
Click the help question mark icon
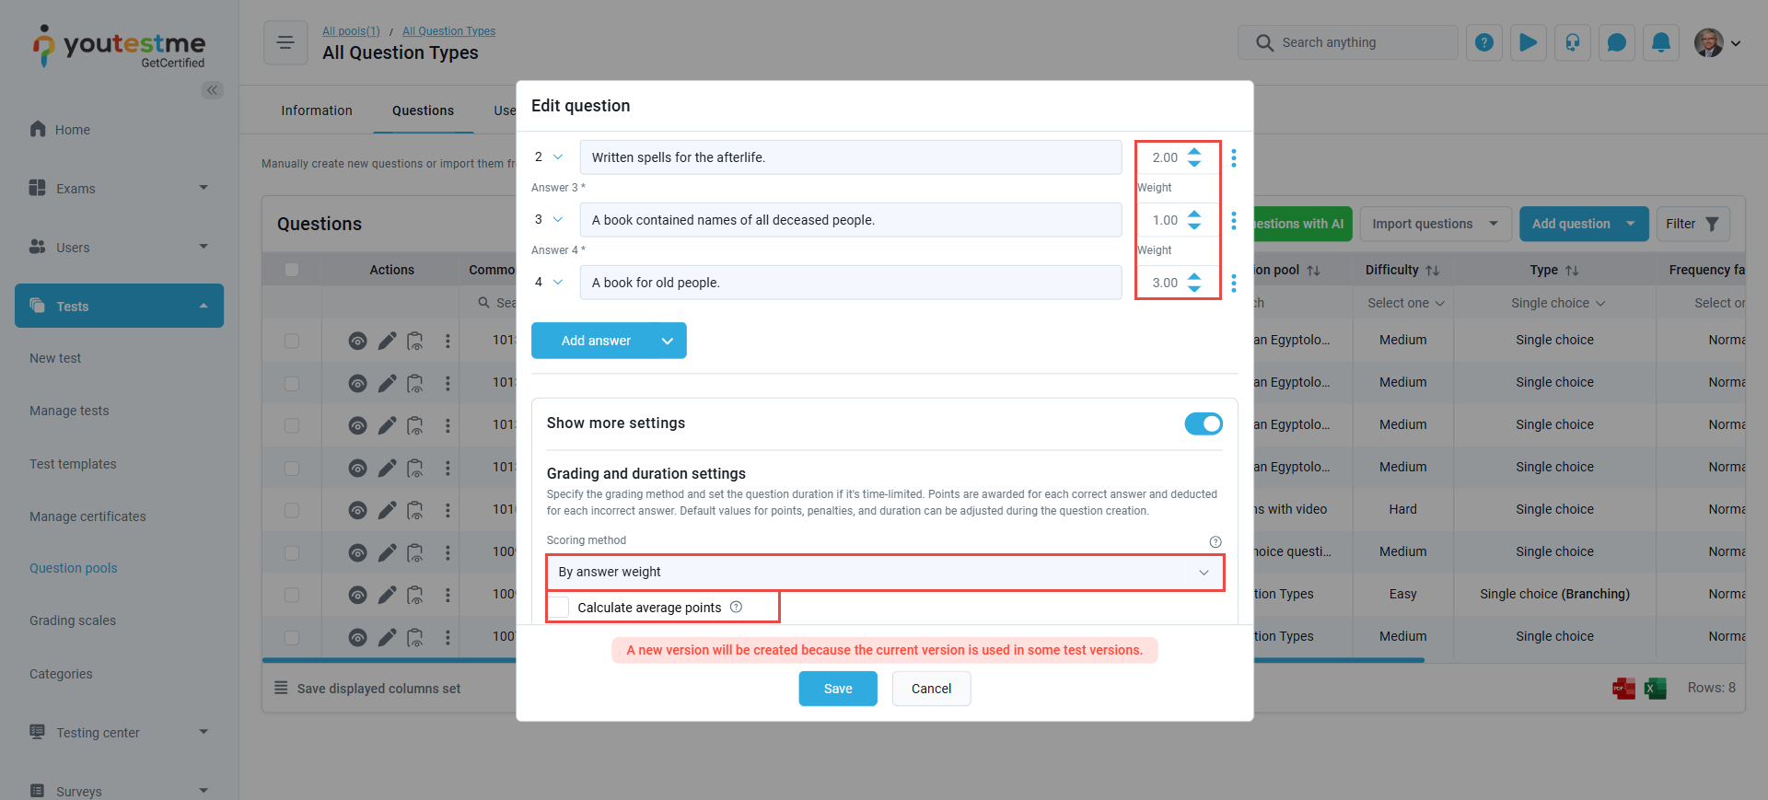pyautogui.click(x=1484, y=42)
